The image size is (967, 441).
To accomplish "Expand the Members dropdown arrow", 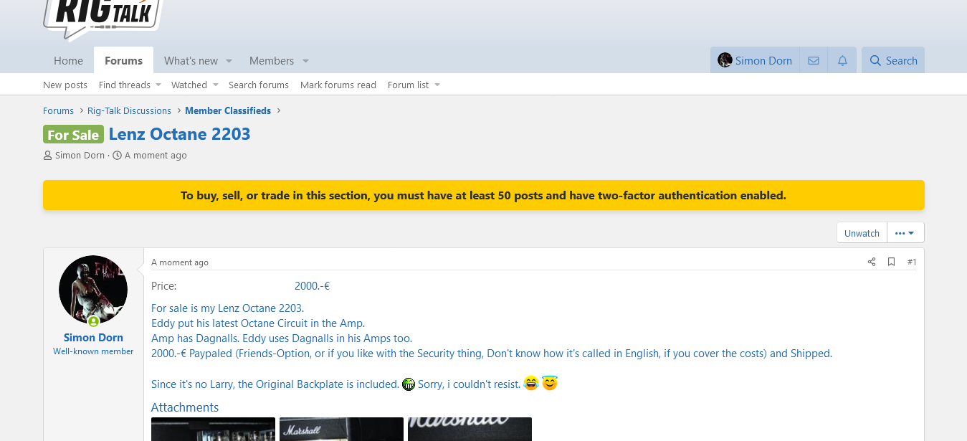I will tap(305, 61).
